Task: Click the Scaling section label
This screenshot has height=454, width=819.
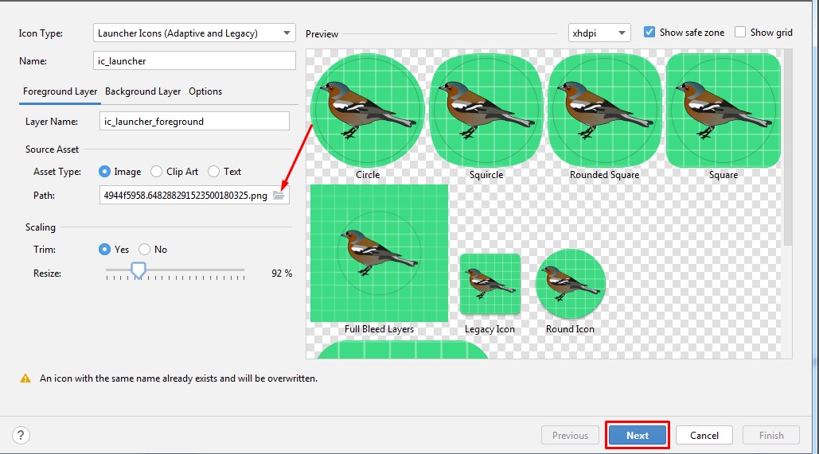Action: coord(41,227)
